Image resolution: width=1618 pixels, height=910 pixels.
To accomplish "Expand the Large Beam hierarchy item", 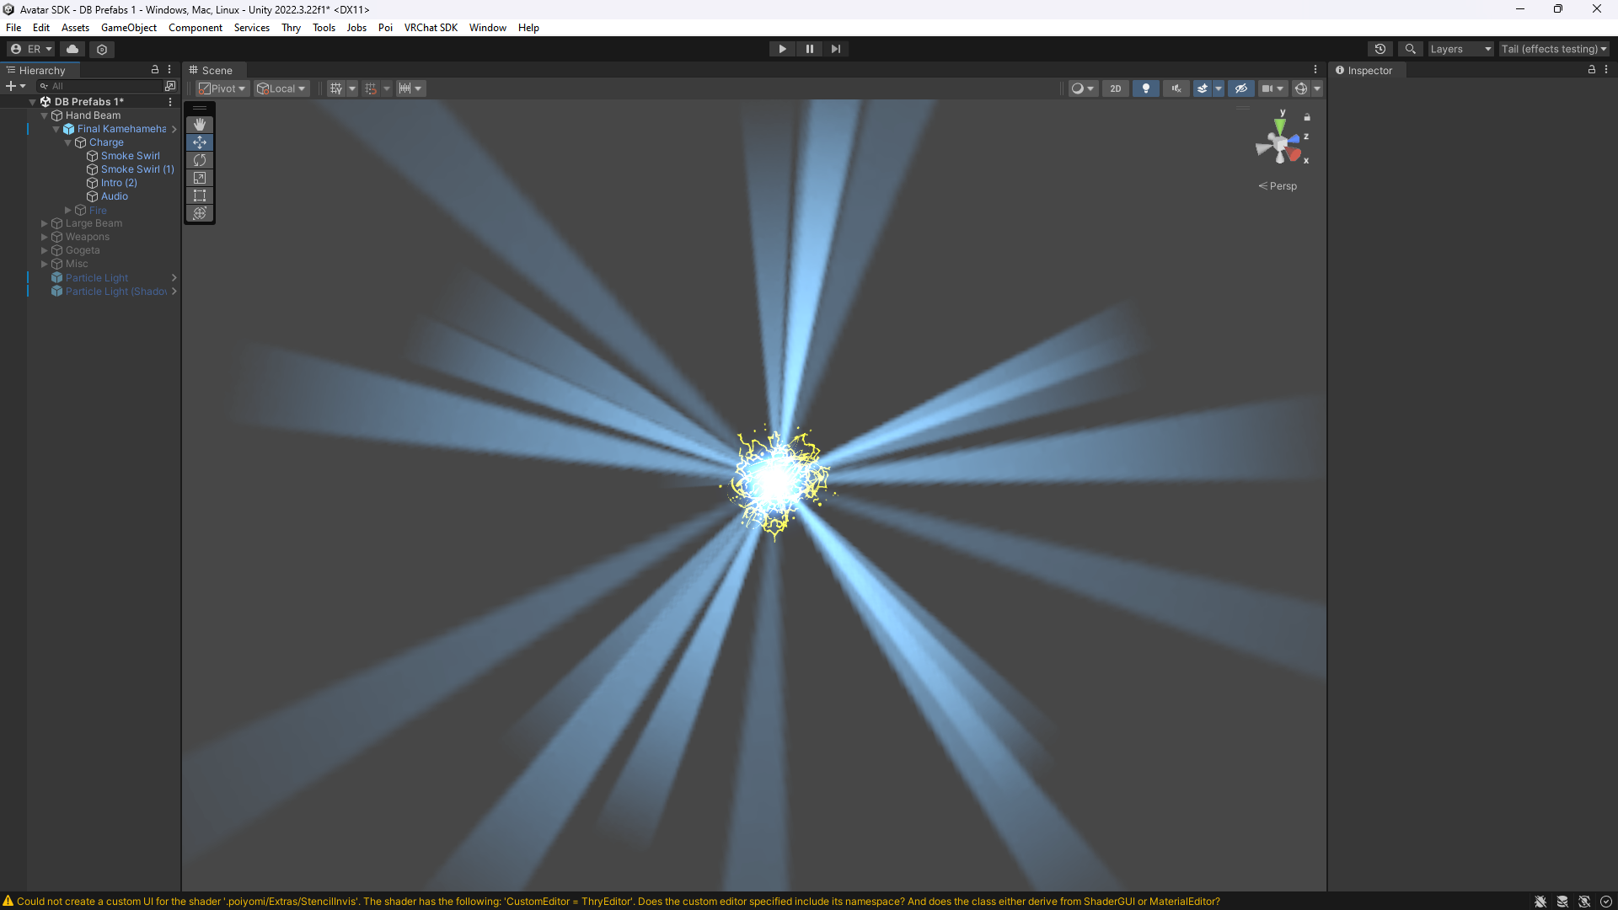I will [x=45, y=223].
